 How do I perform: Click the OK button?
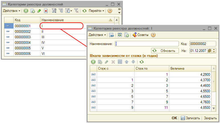[x=174, y=118]
